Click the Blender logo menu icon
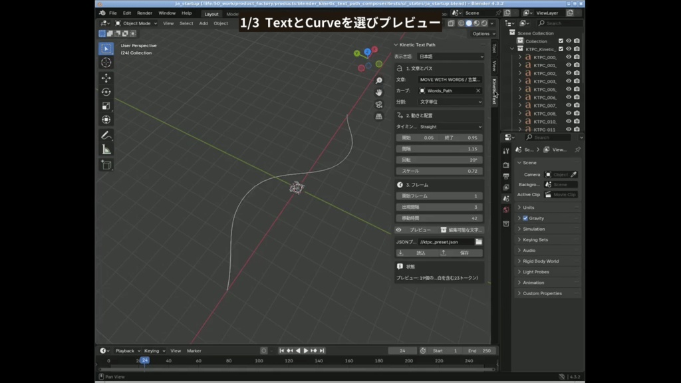The image size is (681, 383). (x=102, y=13)
